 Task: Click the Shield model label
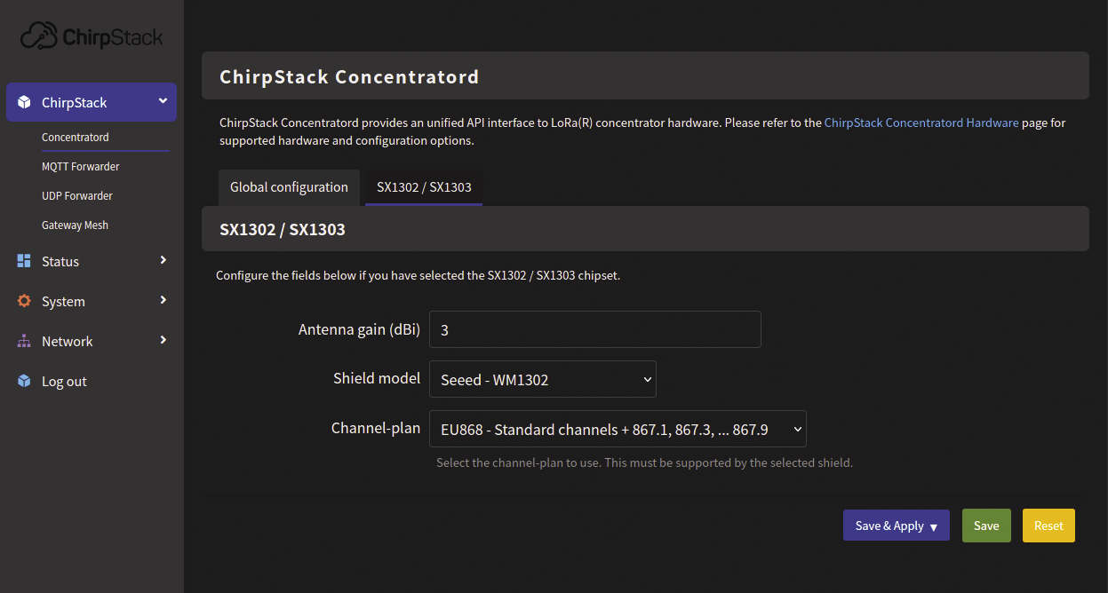point(377,378)
